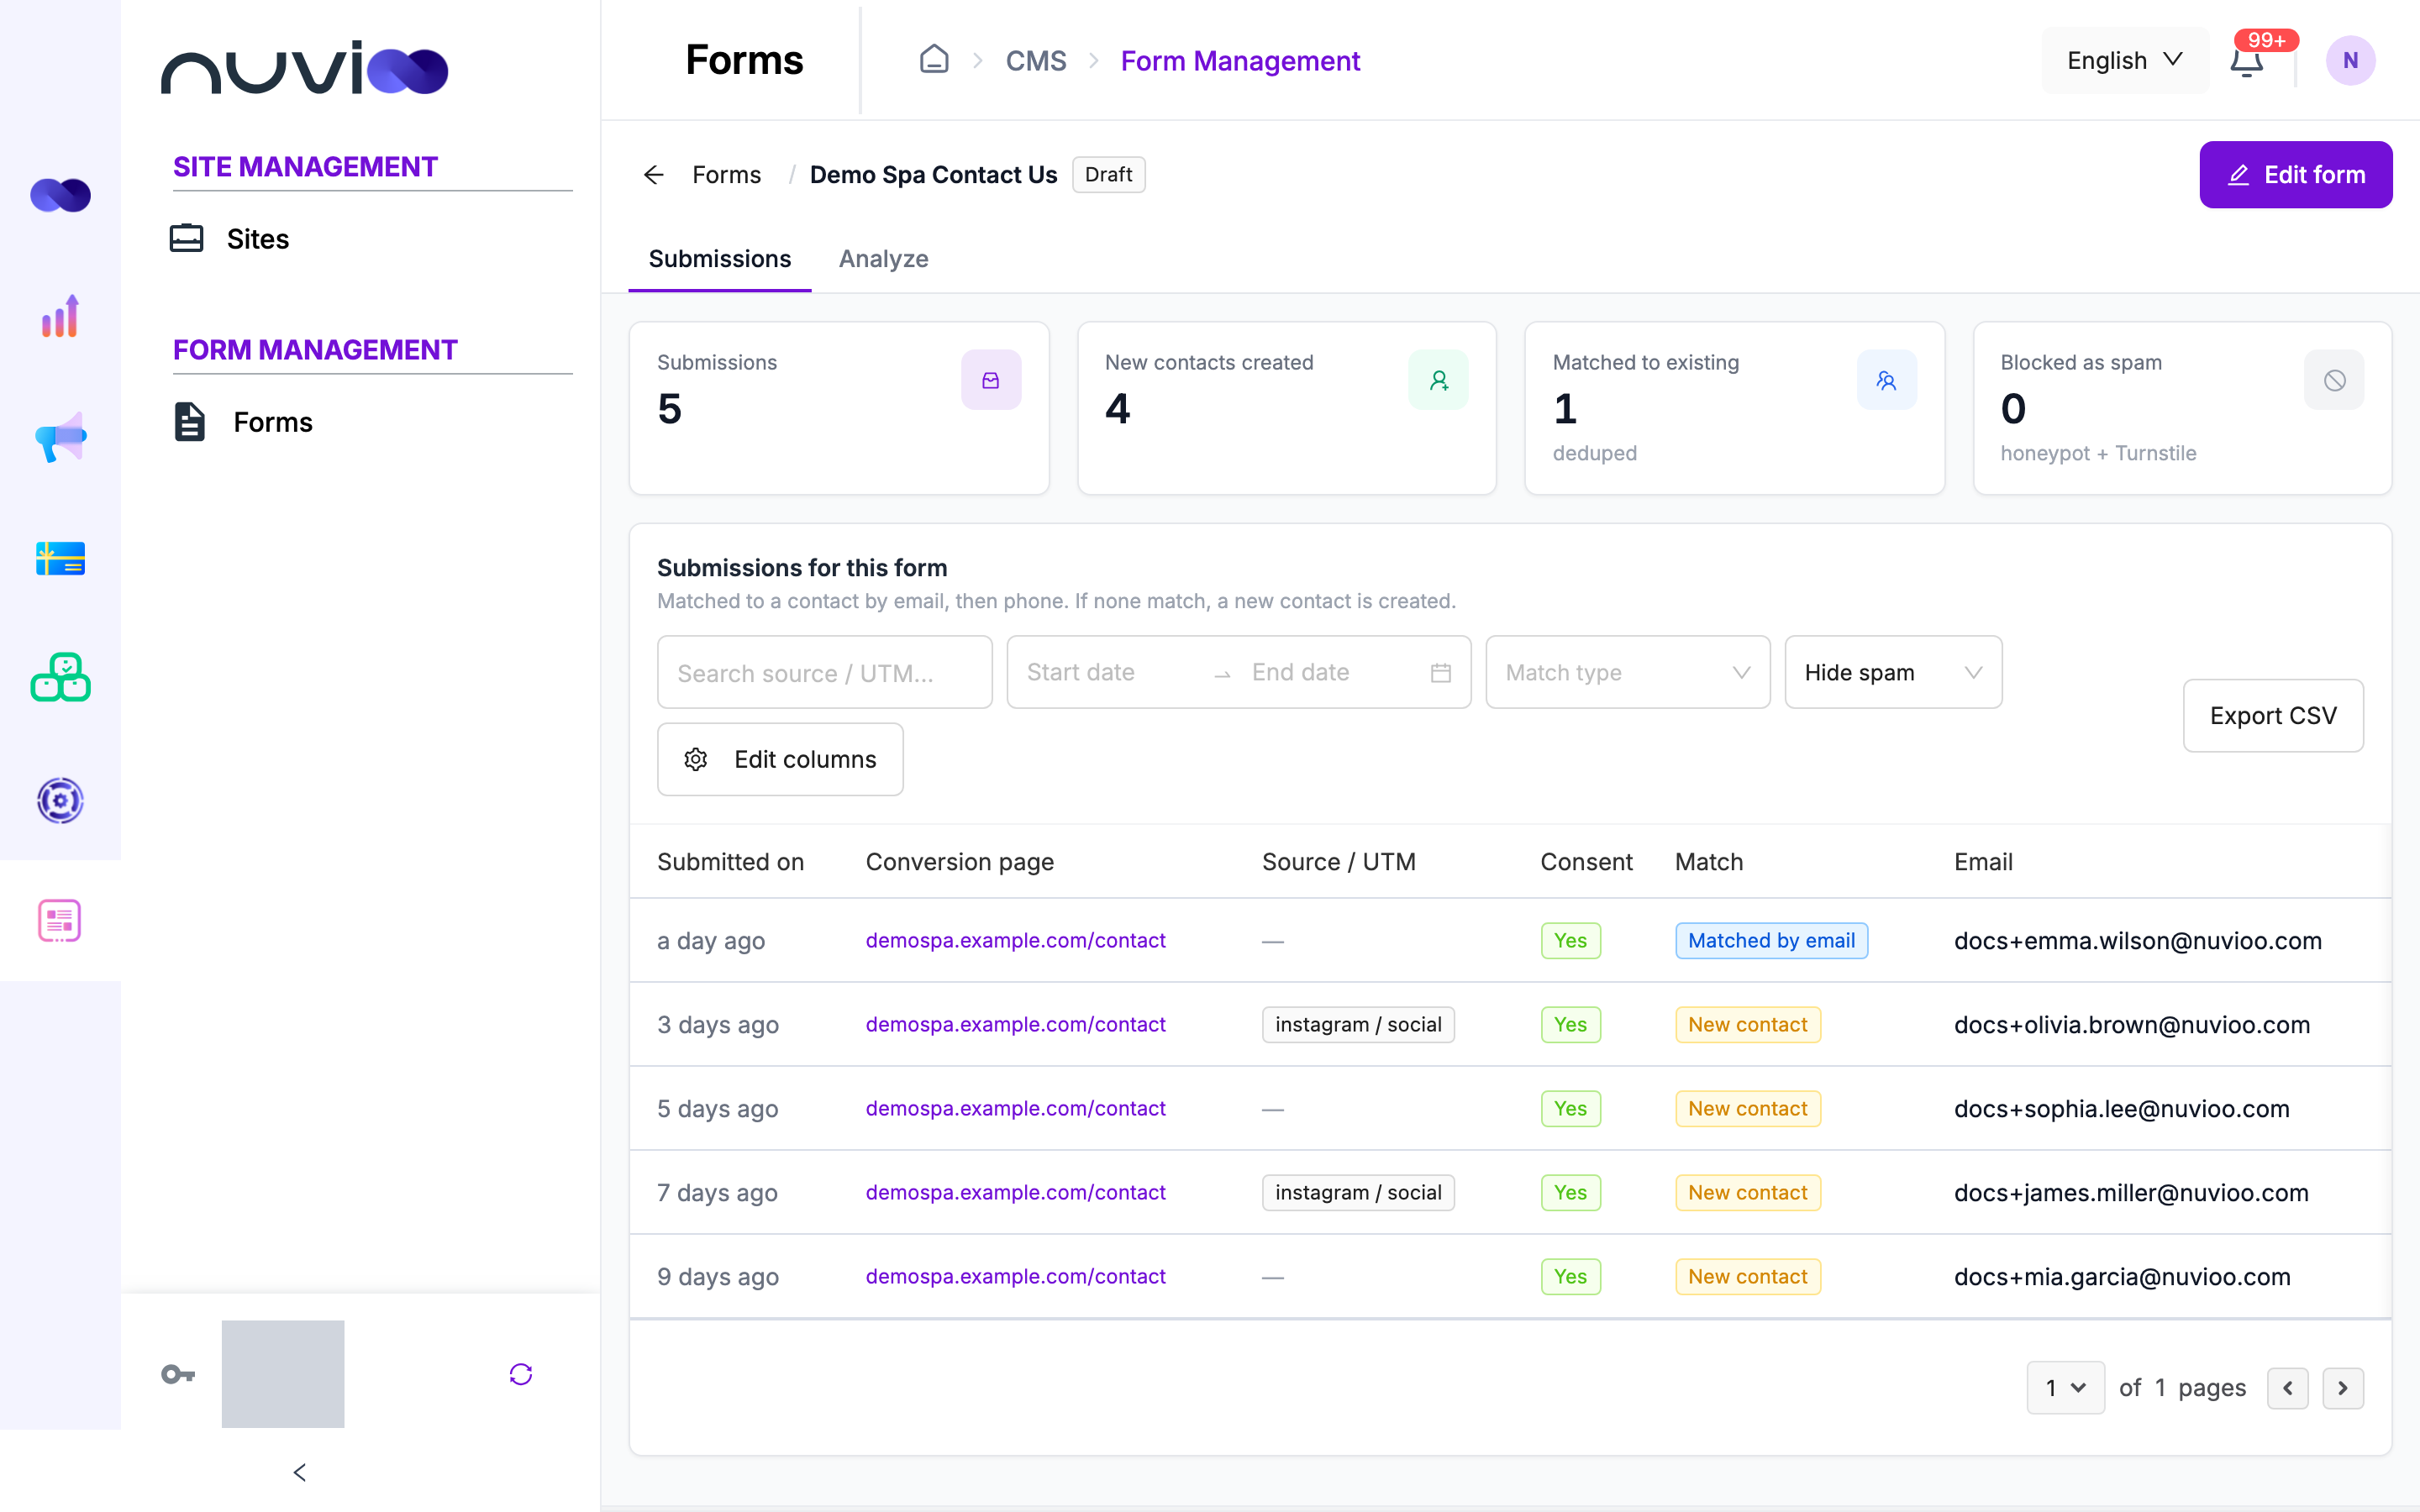Open the pink CMS page sidebar icon
2420x1512 pixels.
point(60,921)
